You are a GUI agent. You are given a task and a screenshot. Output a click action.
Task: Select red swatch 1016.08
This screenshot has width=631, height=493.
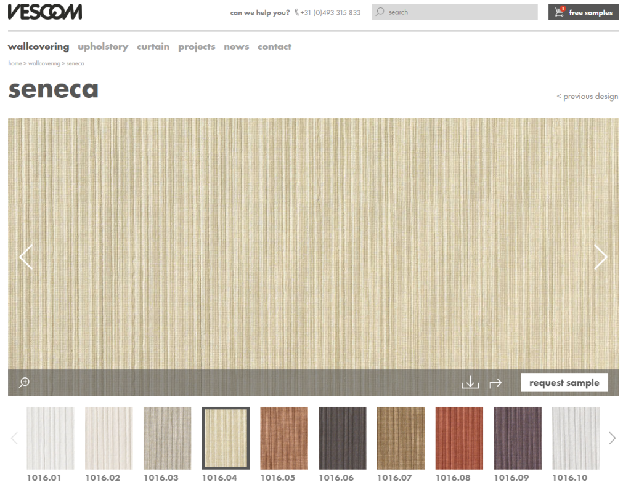pos(459,438)
